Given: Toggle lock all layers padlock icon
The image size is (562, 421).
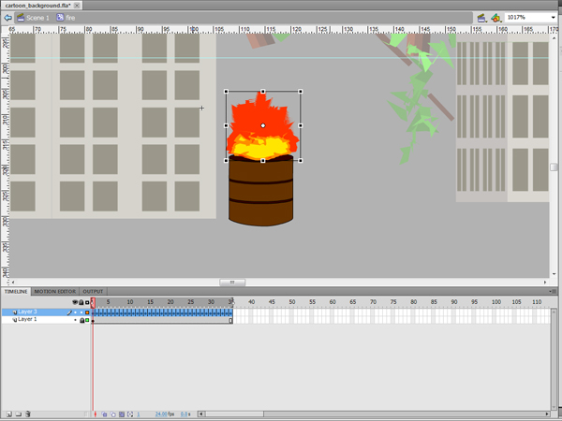Looking at the screenshot, I should [81, 302].
